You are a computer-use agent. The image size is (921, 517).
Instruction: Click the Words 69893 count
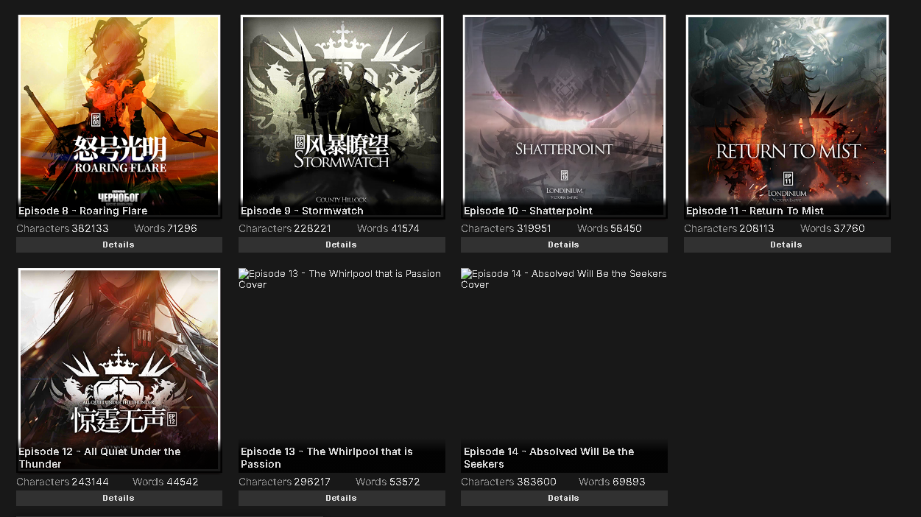(x=612, y=482)
